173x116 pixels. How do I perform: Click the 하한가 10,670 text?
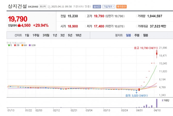(115, 26)
